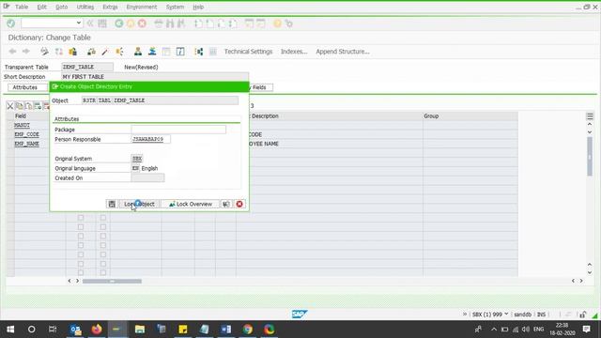Click the Group column header

coord(470,115)
